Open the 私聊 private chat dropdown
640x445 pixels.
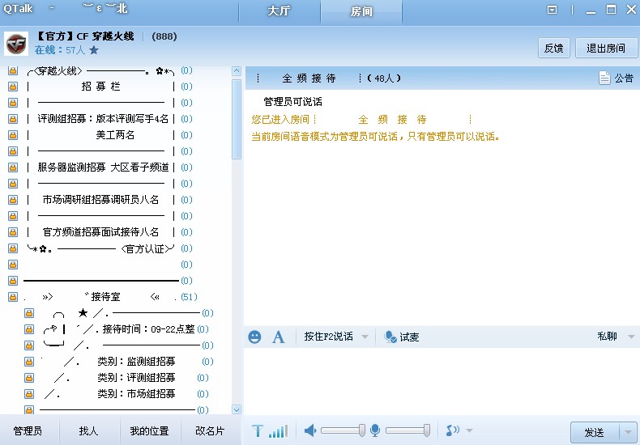(x=631, y=337)
